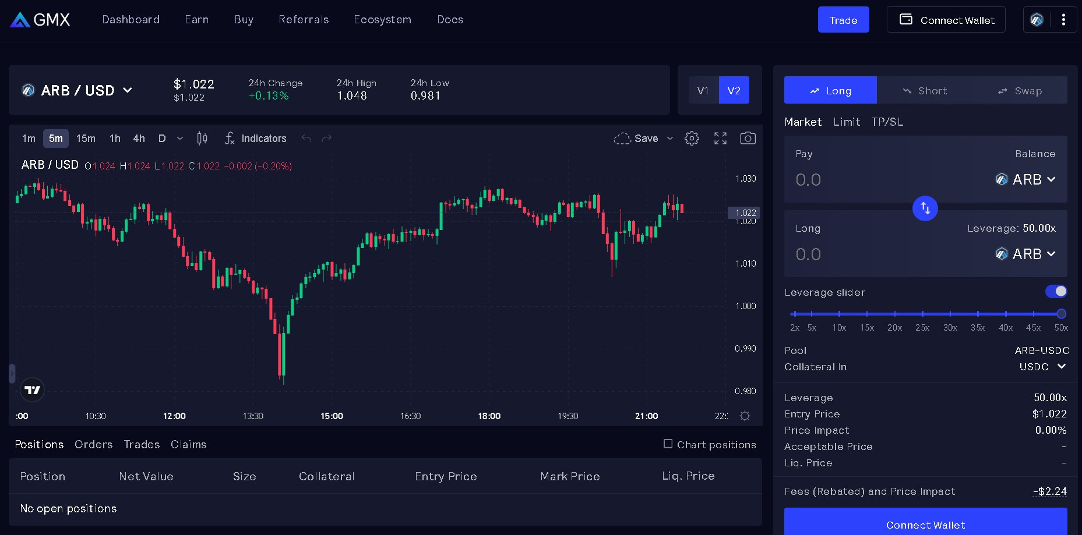Open chart Indicators menu
Image resolution: width=1082 pixels, height=535 pixels.
tap(256, 139)
